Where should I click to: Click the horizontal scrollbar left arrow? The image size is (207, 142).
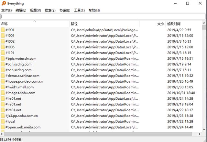(x=2, y=134)
